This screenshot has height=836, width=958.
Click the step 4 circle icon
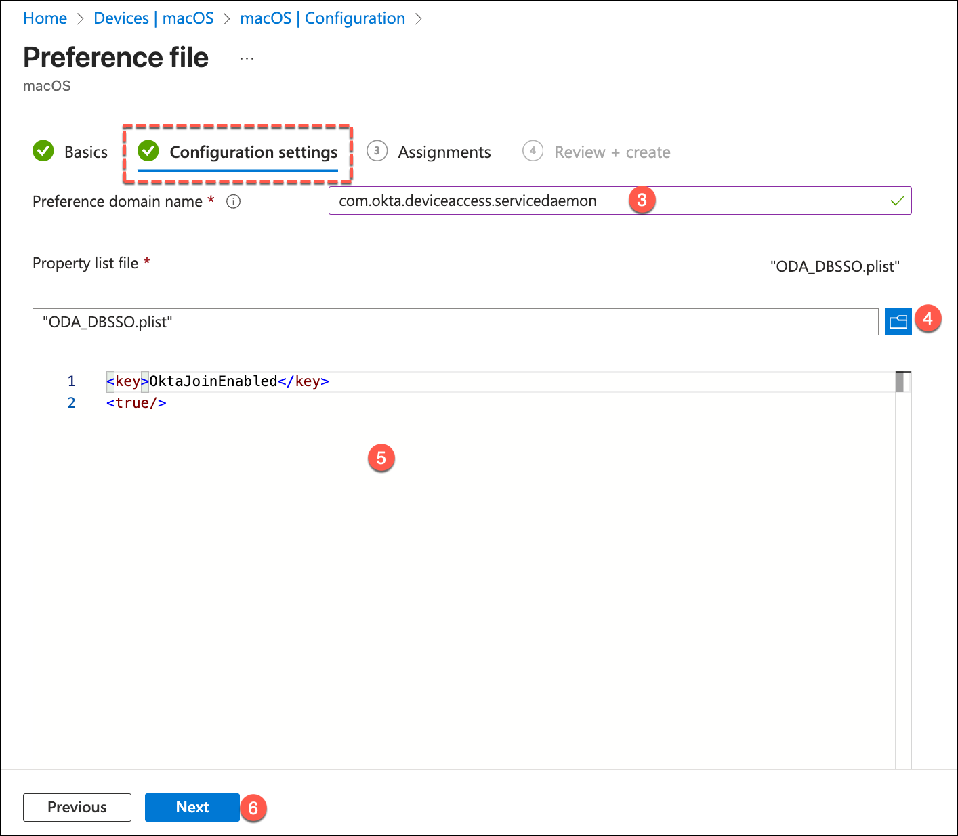pyautogui.click(x=533, y=151)
